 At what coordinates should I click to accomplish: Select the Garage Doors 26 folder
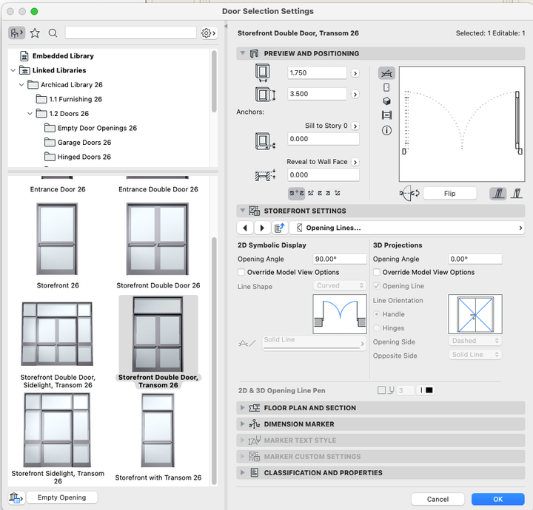pyautogui.click(x=84, y=143)
